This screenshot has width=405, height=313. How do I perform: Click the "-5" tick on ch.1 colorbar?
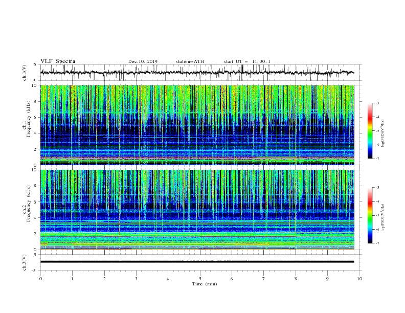(377, 131)
